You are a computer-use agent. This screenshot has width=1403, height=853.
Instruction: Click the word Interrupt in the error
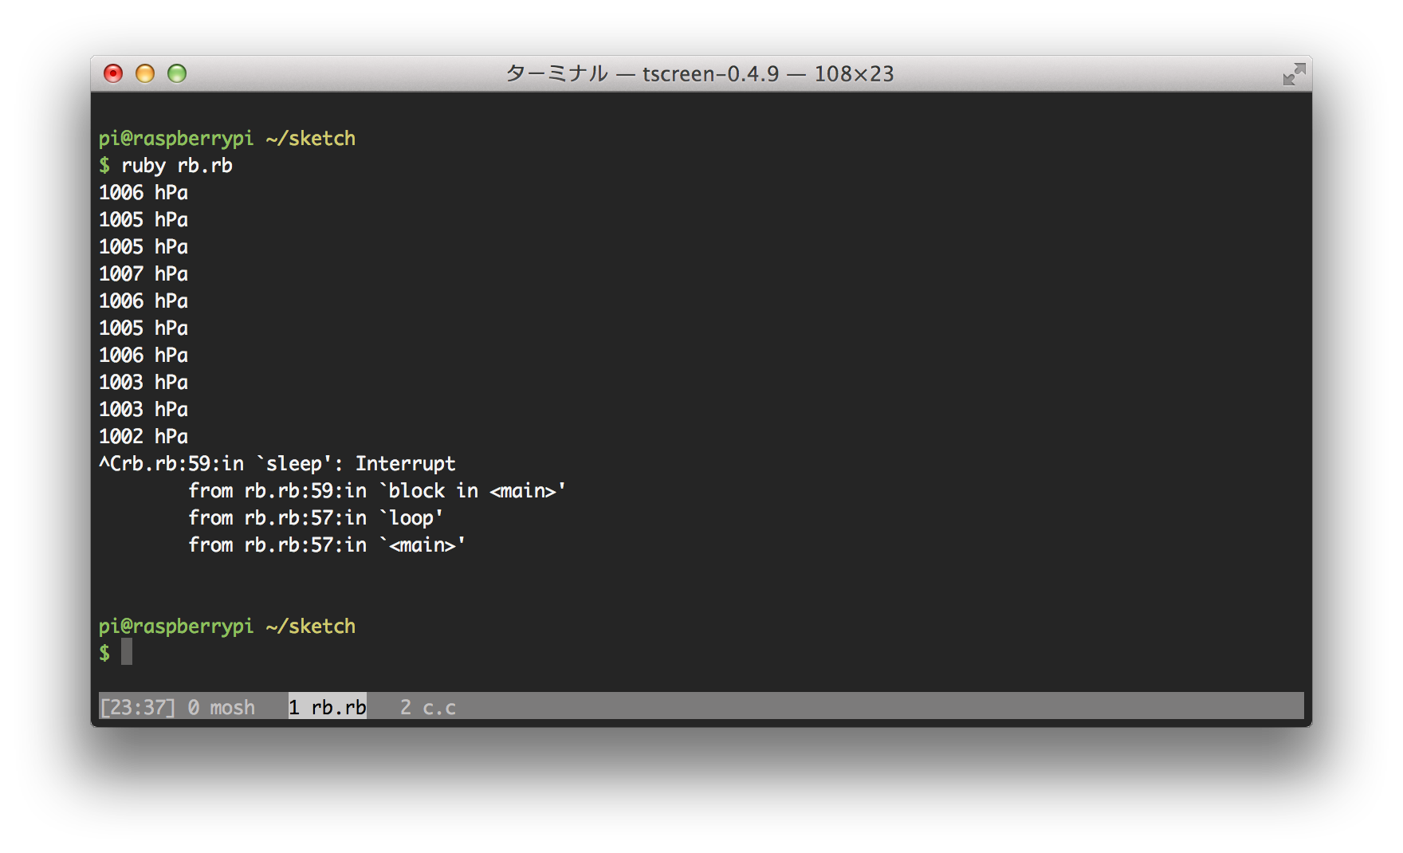(x=405, y=464)
